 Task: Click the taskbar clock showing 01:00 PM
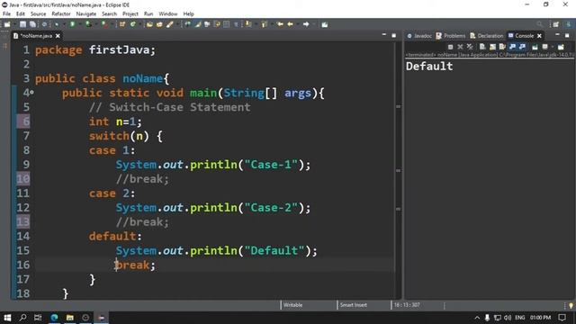pos(540,318)
